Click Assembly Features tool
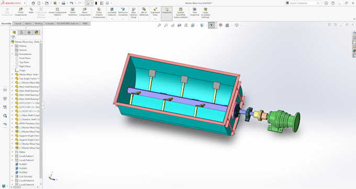The height and width of the screenshot is (189, 356). [112, 12]
